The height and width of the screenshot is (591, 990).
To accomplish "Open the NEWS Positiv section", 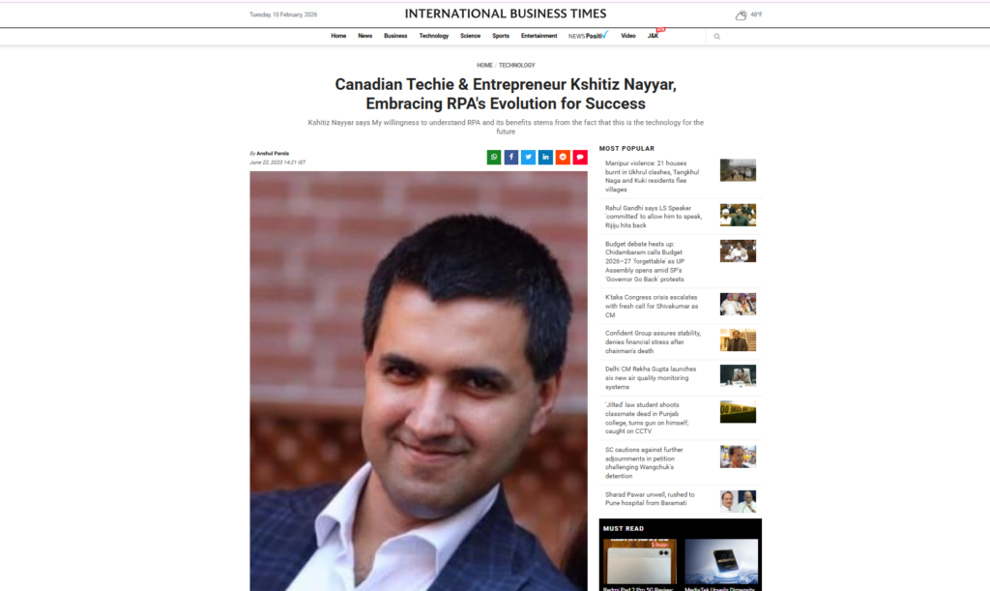I will click(x=588, y=36).
